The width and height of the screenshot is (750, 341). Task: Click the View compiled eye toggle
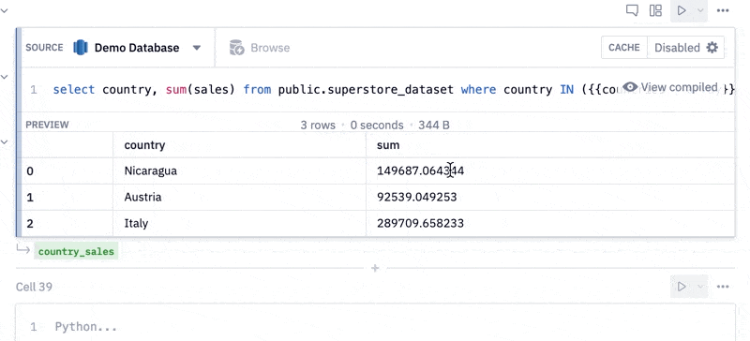tap(670, 87)
